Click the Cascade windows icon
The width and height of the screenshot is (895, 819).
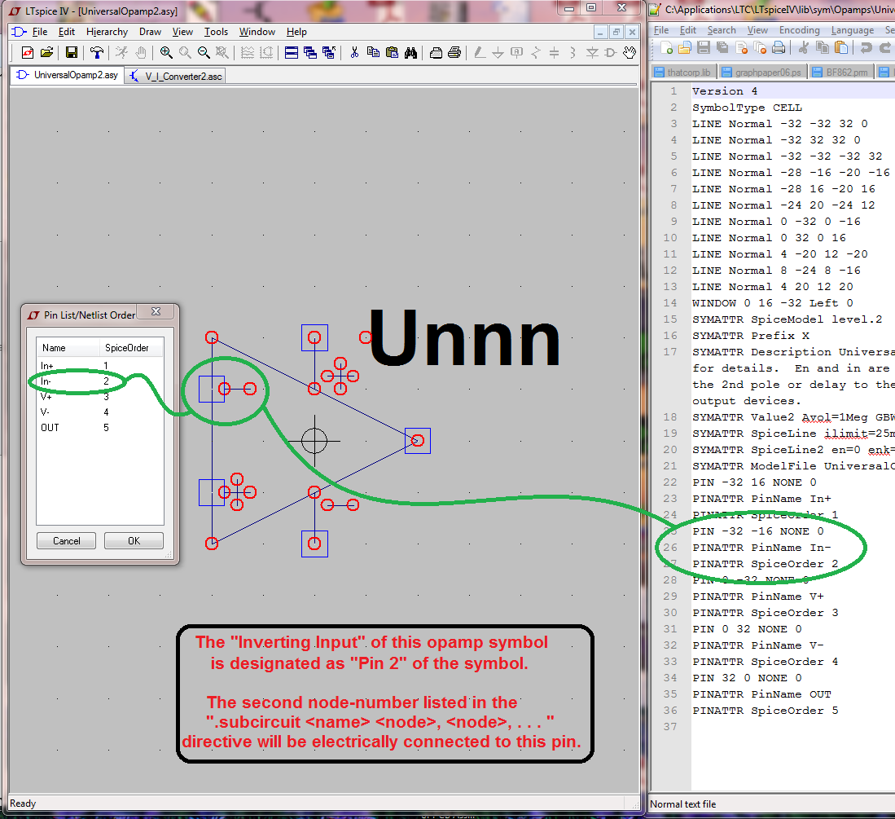tap(310, 52)
